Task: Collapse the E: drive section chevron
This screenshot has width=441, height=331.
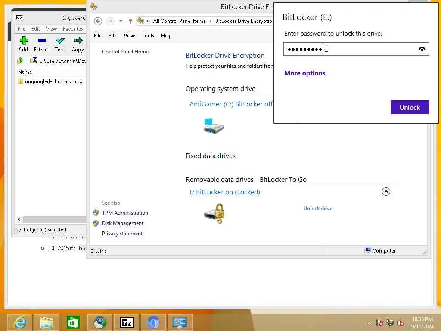Action: (x=386, y=192)
